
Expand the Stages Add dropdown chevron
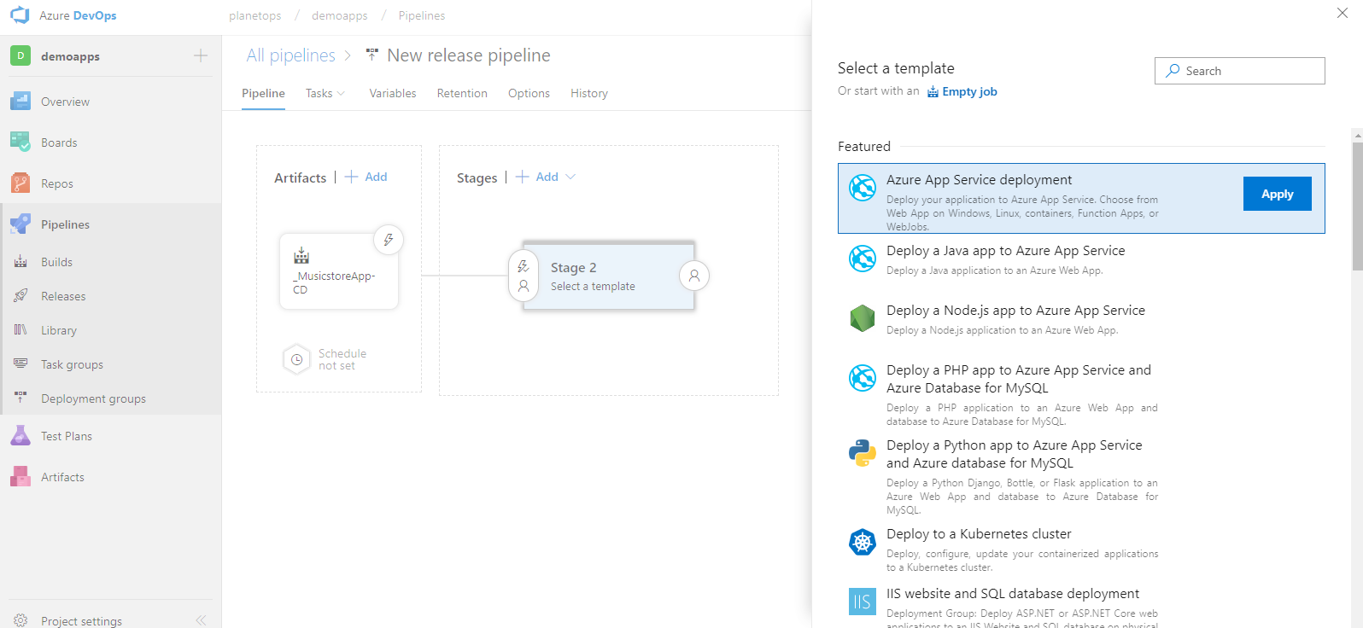coord(570,177)
